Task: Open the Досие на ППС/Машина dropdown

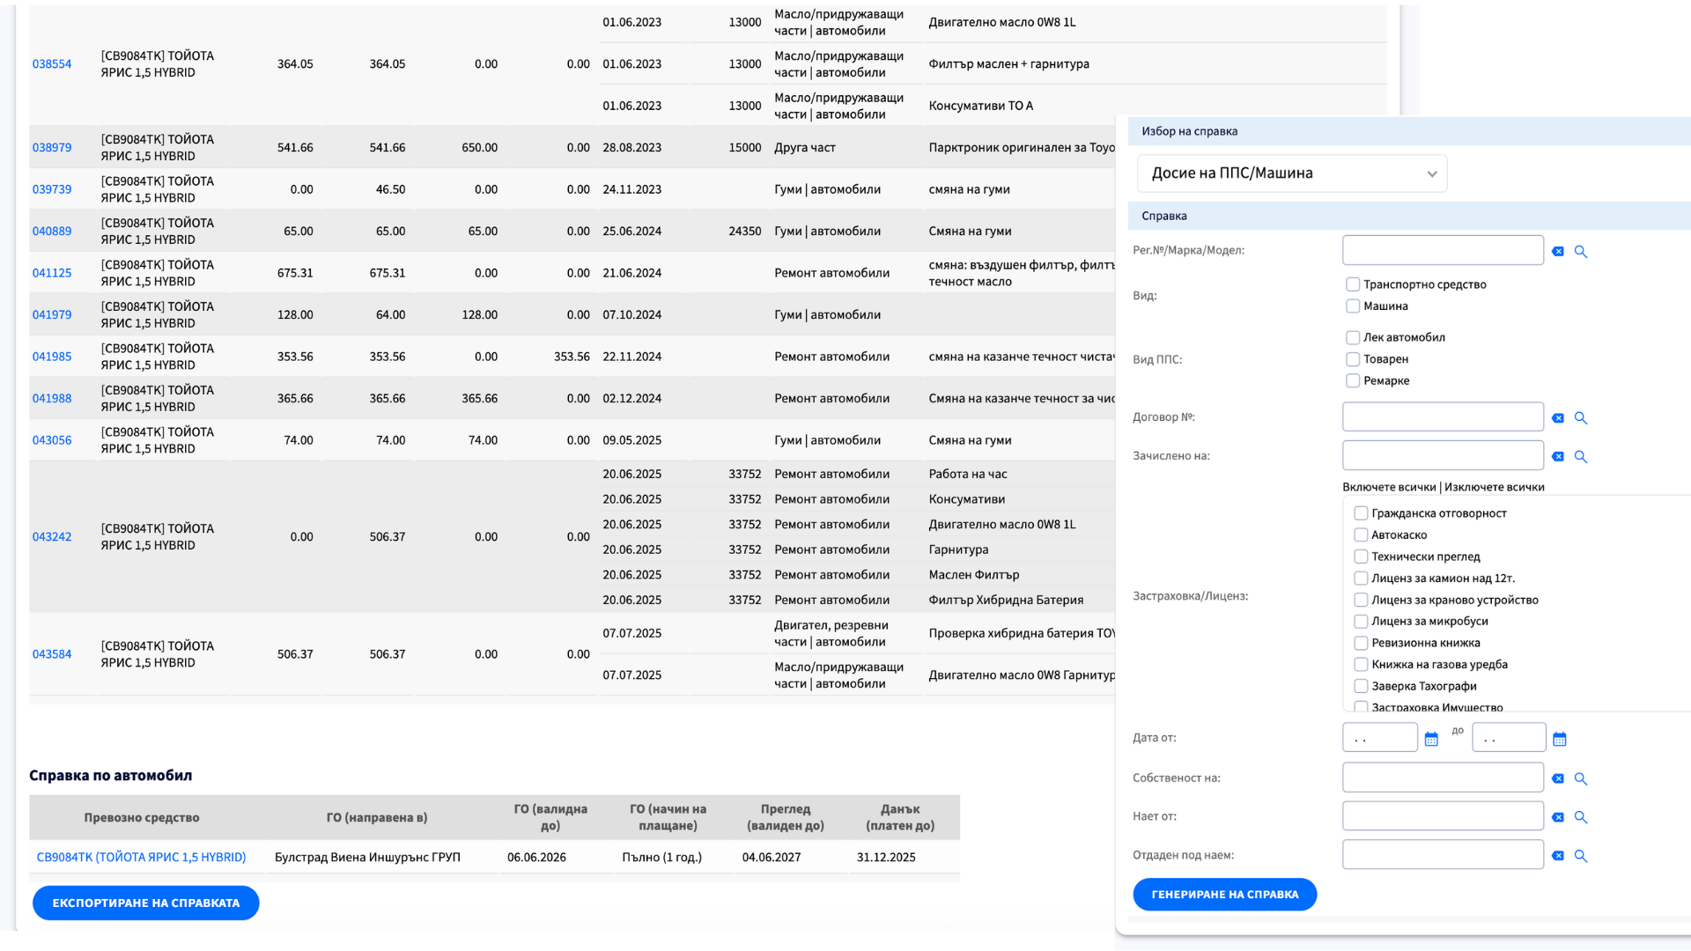Action: pyautogui.click(x=1291, y=173)
